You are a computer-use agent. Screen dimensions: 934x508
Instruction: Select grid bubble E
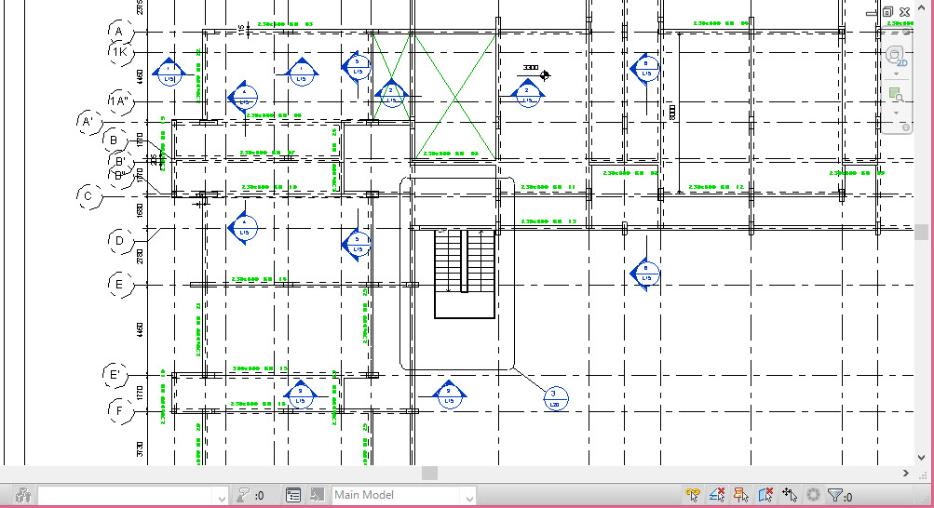pos(120,285)
